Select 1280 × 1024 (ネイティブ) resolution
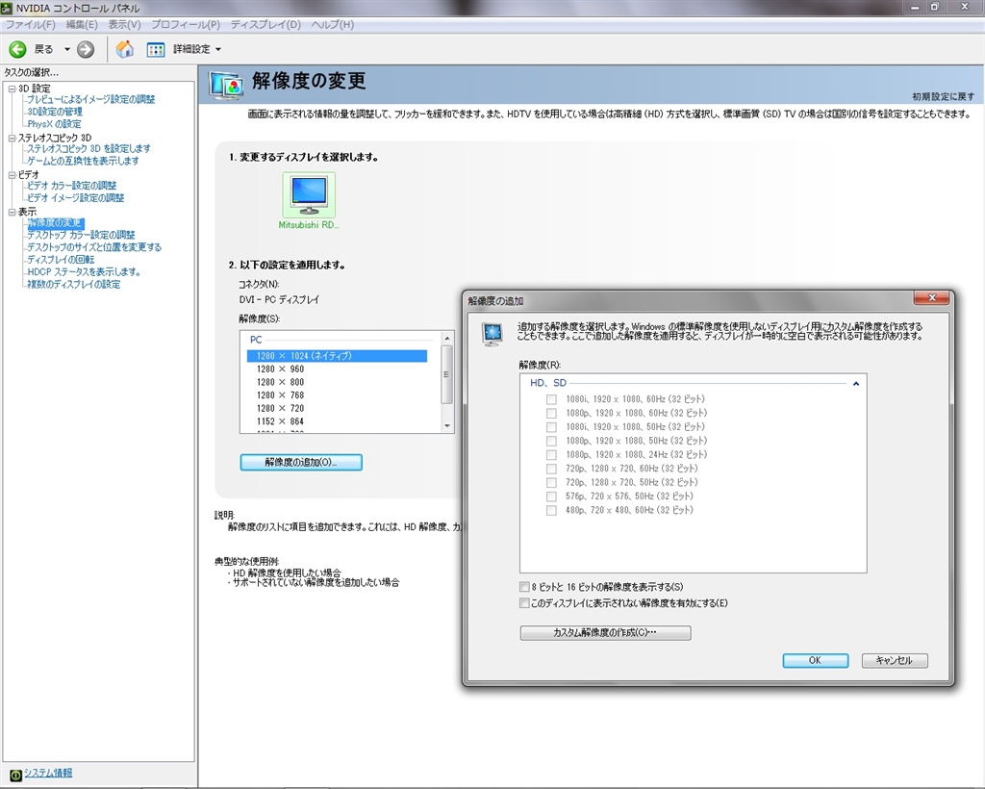The image size is (985, 789). point(337,356)
